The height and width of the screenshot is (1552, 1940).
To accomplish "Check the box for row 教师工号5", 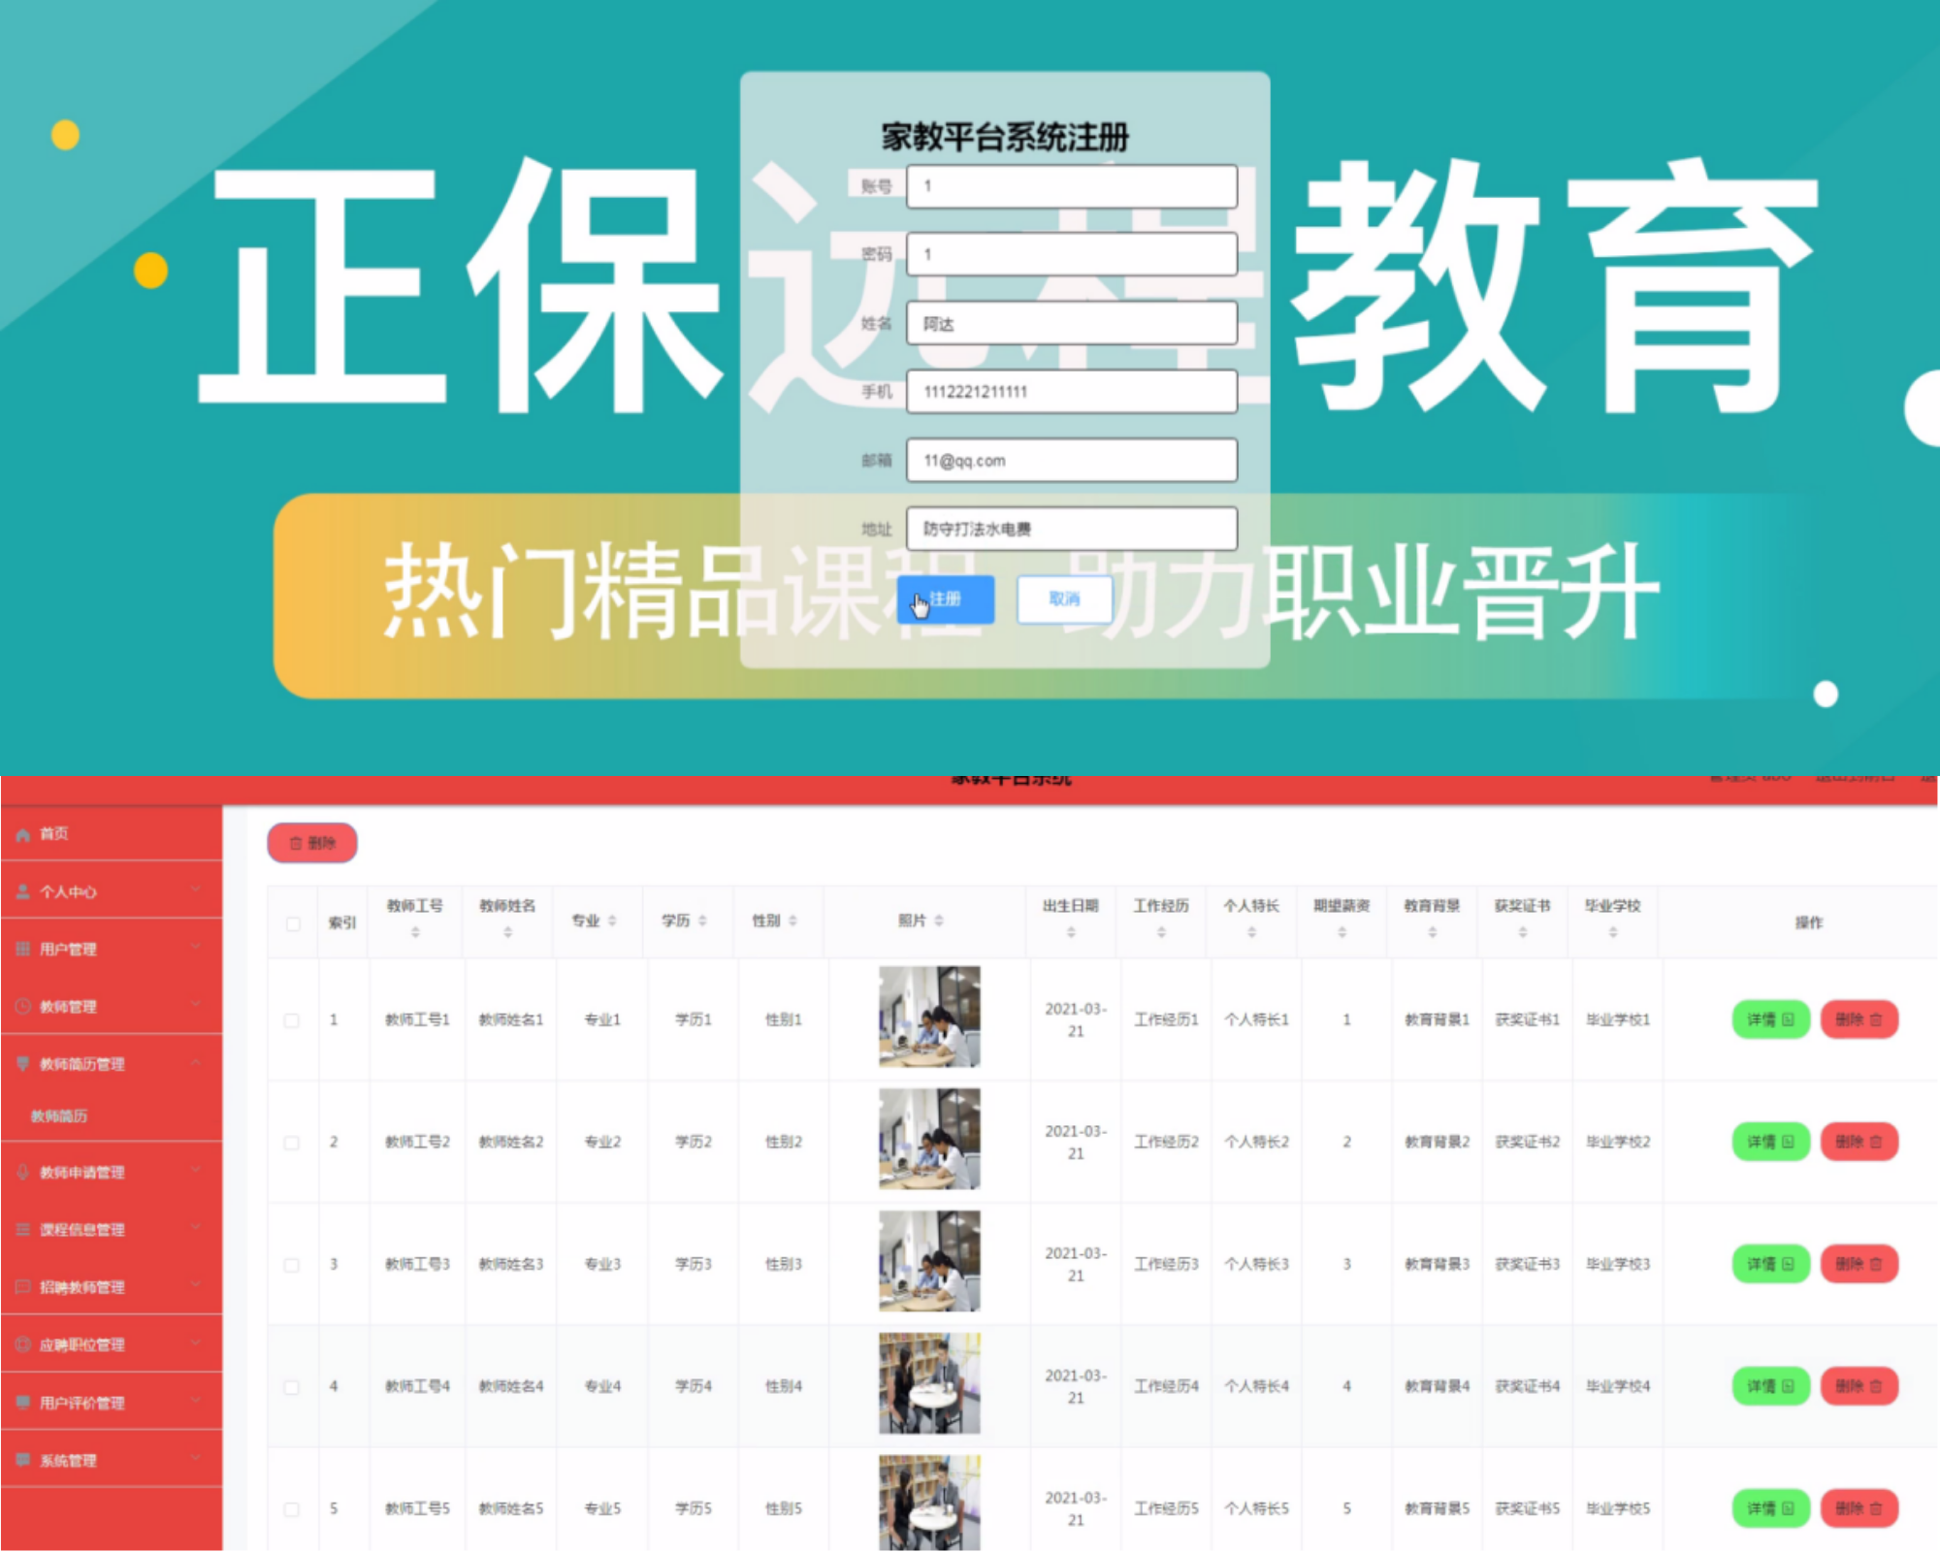I will point(291,1509).
